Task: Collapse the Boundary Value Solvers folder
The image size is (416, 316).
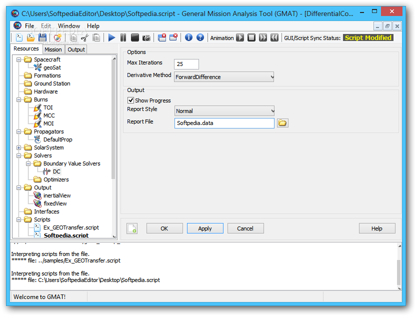Action: pyautogui.click(x=28, y=163)
